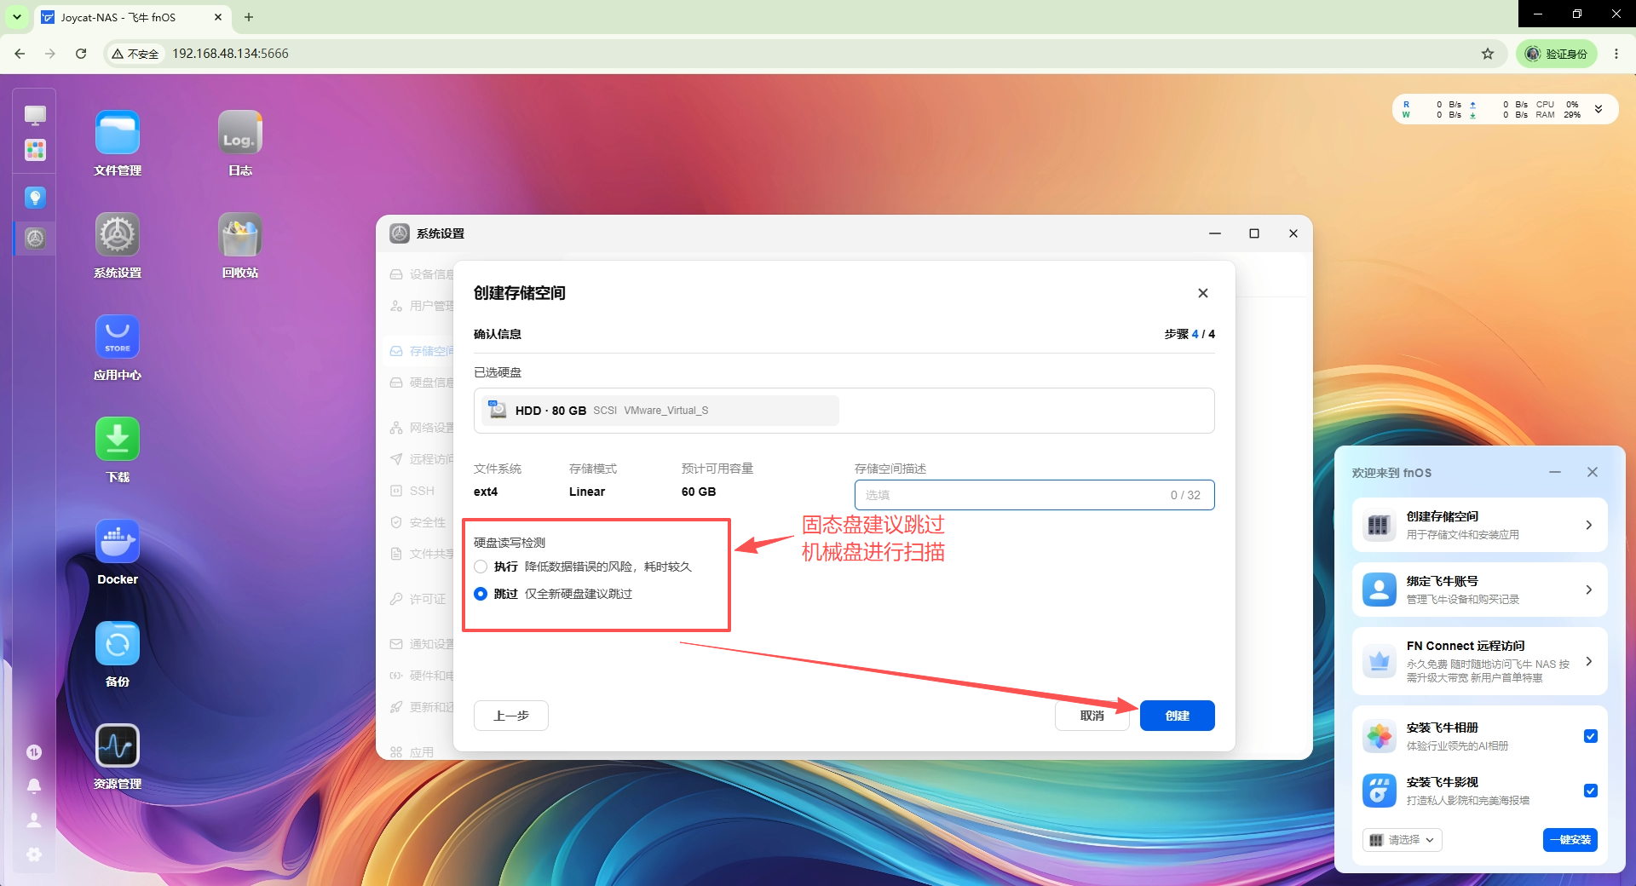Open the 应用中心 store icon
Screen dimensions: 1636x886
[118, 337]
